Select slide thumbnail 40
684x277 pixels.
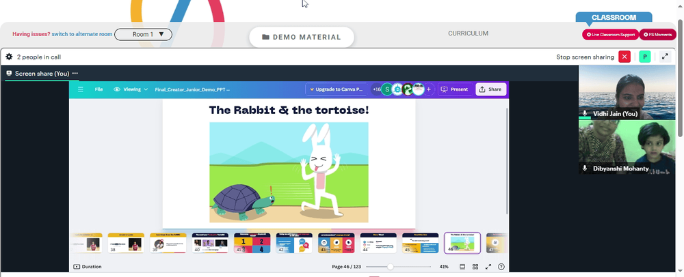(210, 243)
